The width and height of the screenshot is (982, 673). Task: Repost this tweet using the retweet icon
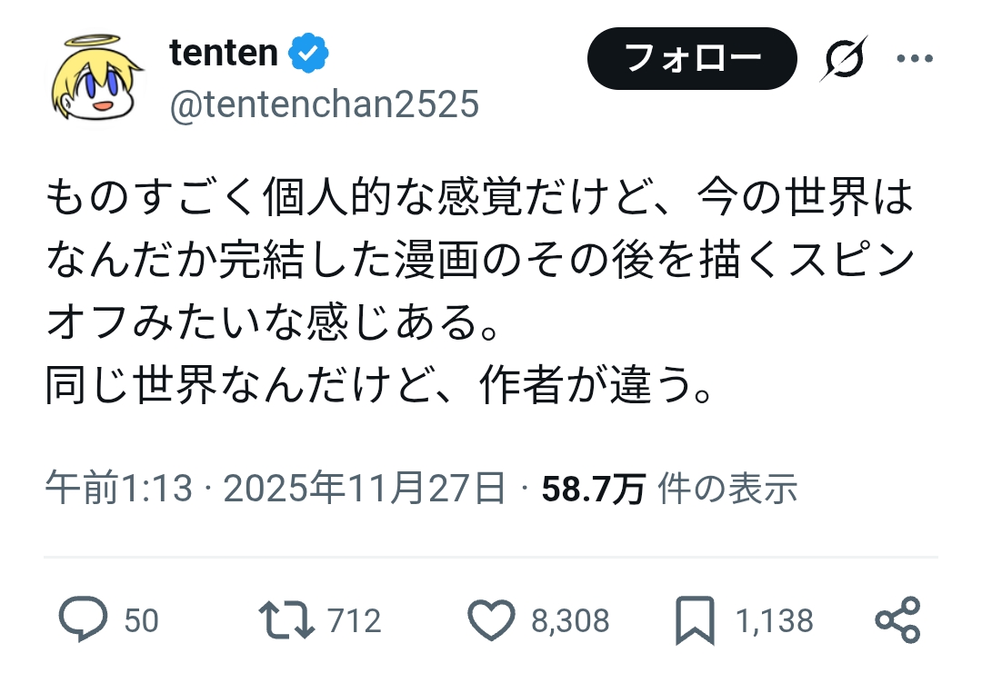pyautogui.click(x=286, y=620)
